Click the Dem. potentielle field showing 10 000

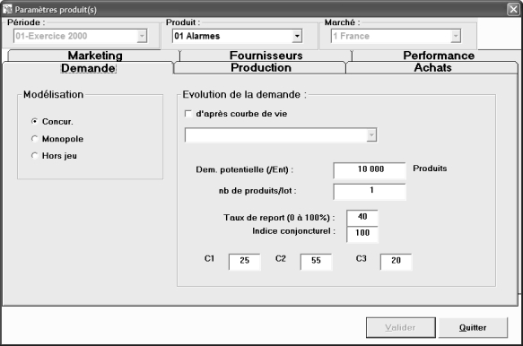[x=370, y=170]
